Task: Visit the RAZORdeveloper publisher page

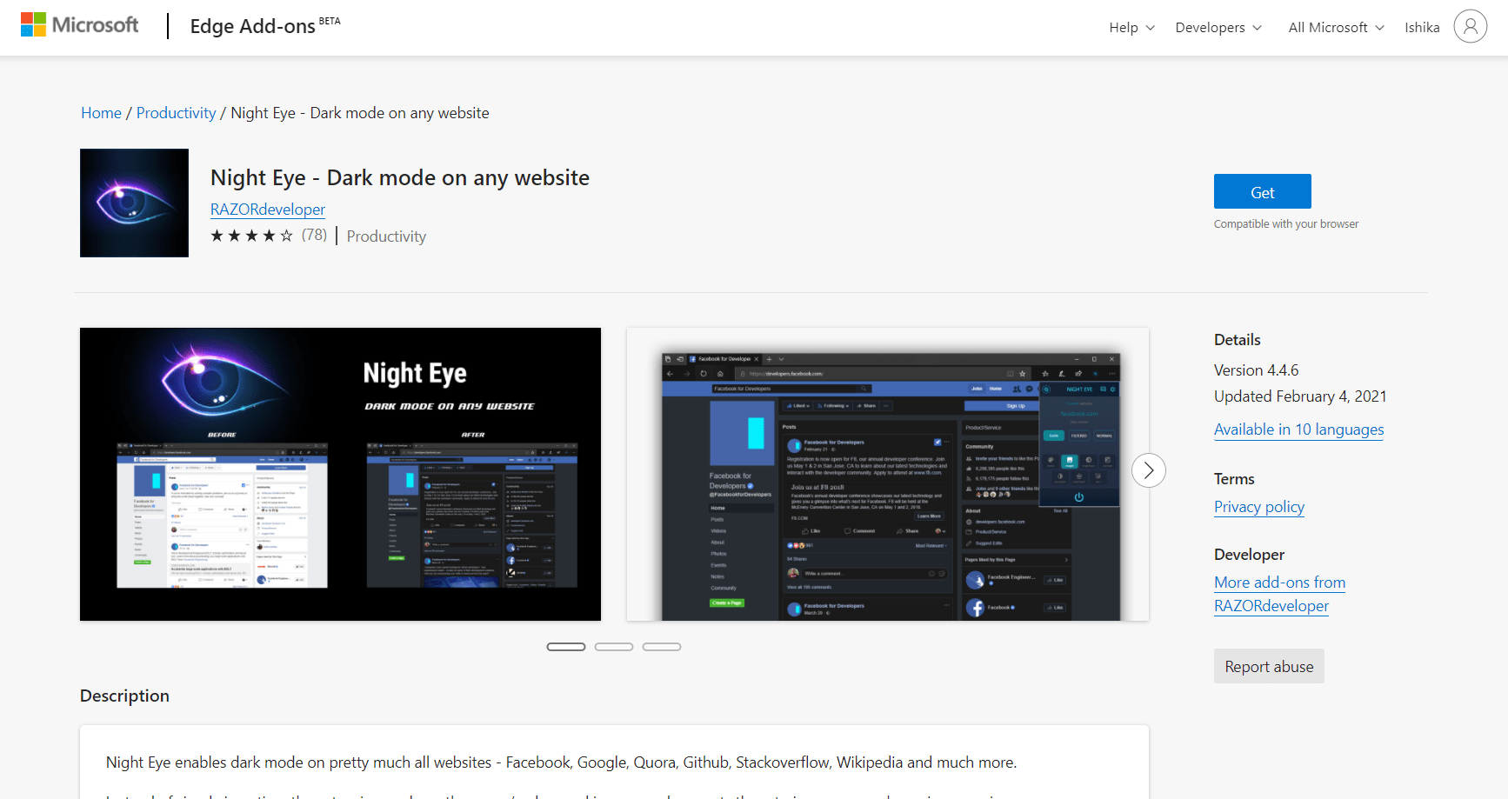Action: point(267,209)
